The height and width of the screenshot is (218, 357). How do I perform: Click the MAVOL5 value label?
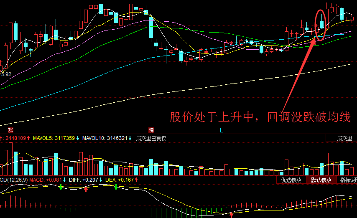tap(54, 138)
